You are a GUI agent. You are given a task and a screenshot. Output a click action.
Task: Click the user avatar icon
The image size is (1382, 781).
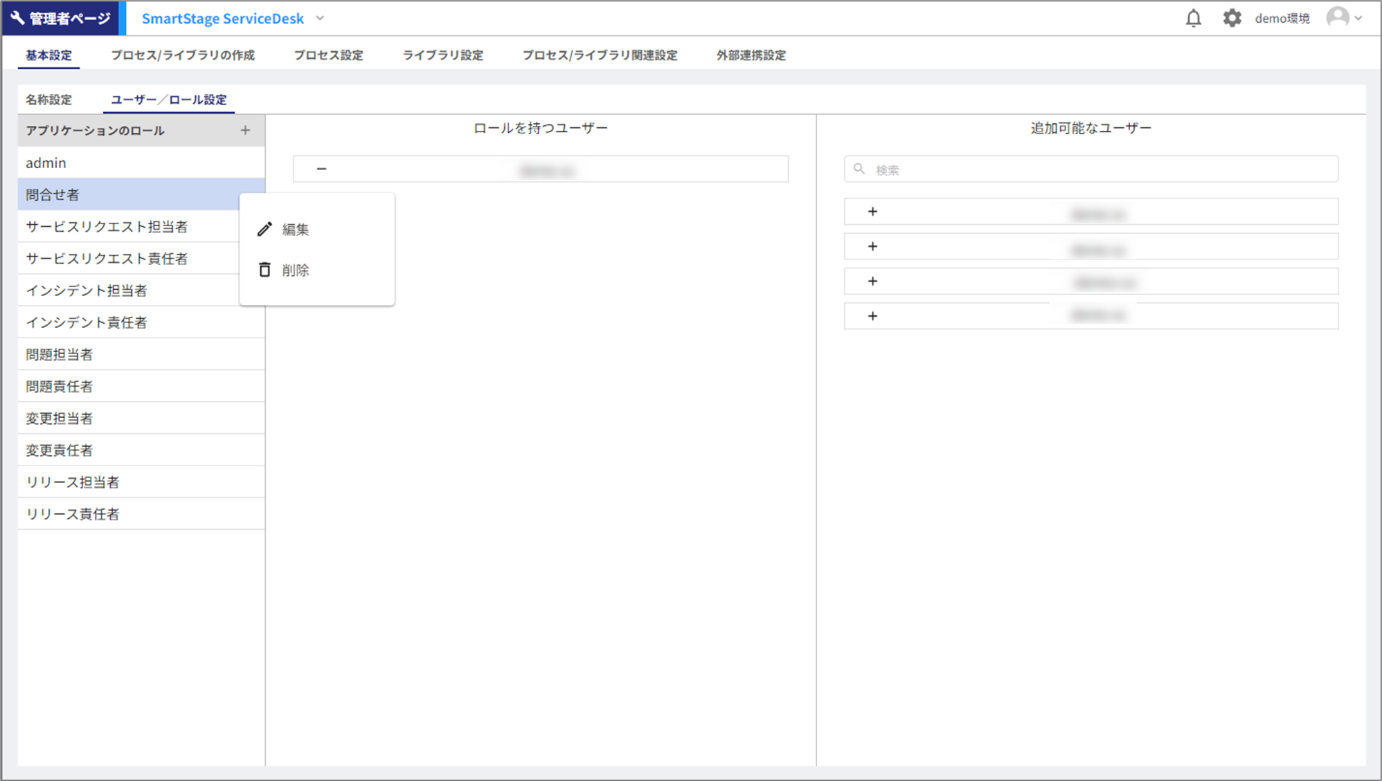(x=1337, y=18)
